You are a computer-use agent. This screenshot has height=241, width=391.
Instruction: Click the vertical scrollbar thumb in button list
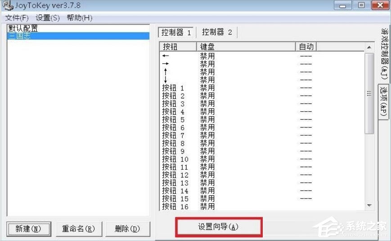[x=369, y=93]
